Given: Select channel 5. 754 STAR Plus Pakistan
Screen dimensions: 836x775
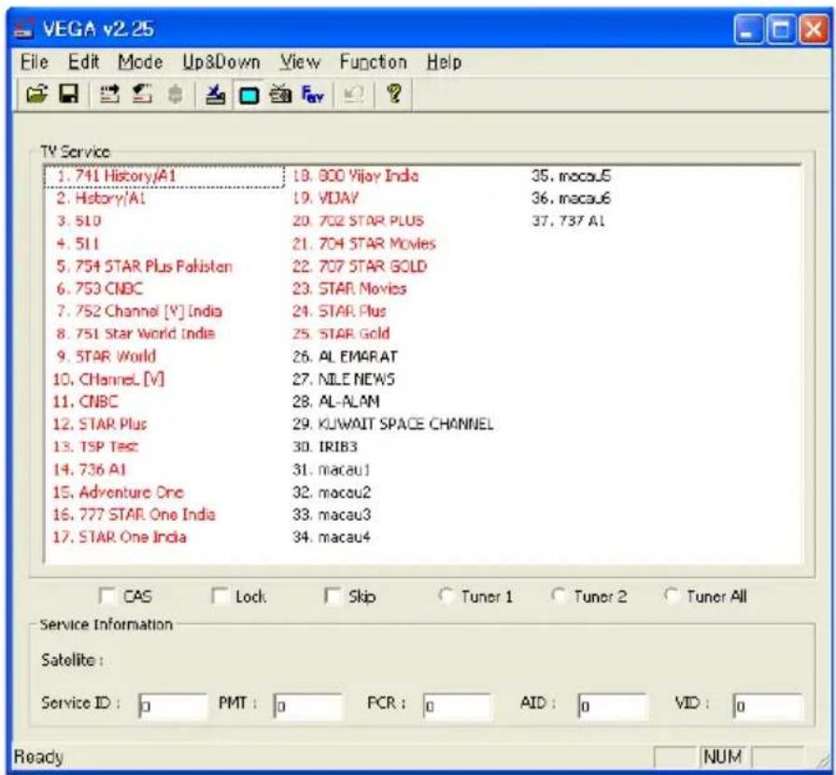Looking at the screenshot, I should pyautogui.click(x=145, y=266).
